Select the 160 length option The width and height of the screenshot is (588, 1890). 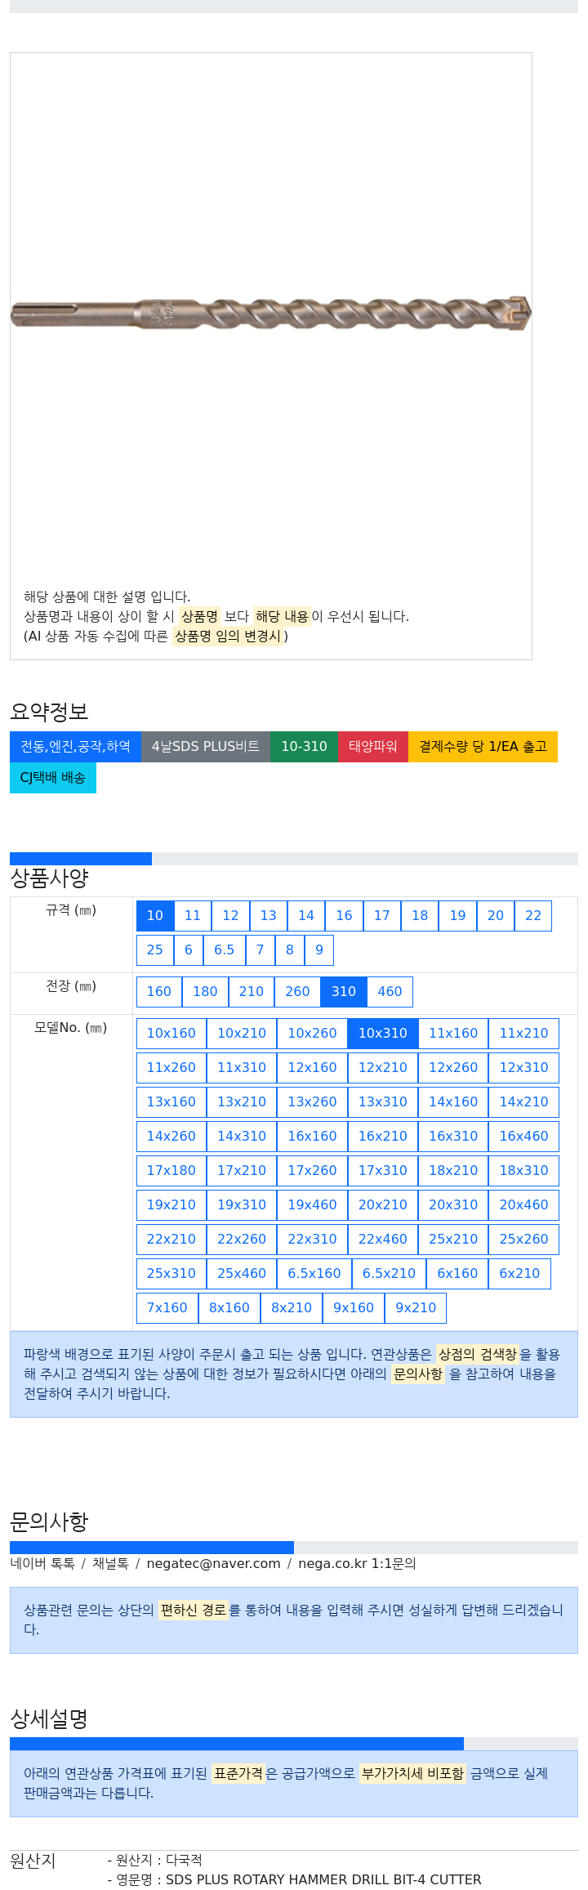tap(159, 992)
